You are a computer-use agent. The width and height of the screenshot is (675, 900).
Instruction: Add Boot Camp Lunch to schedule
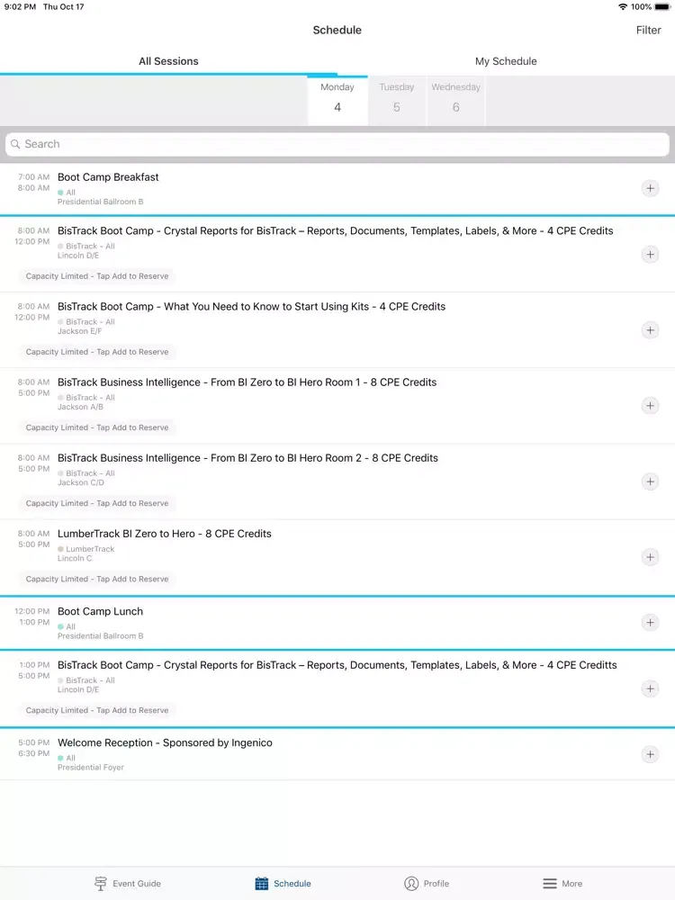[x=650, y=622]
